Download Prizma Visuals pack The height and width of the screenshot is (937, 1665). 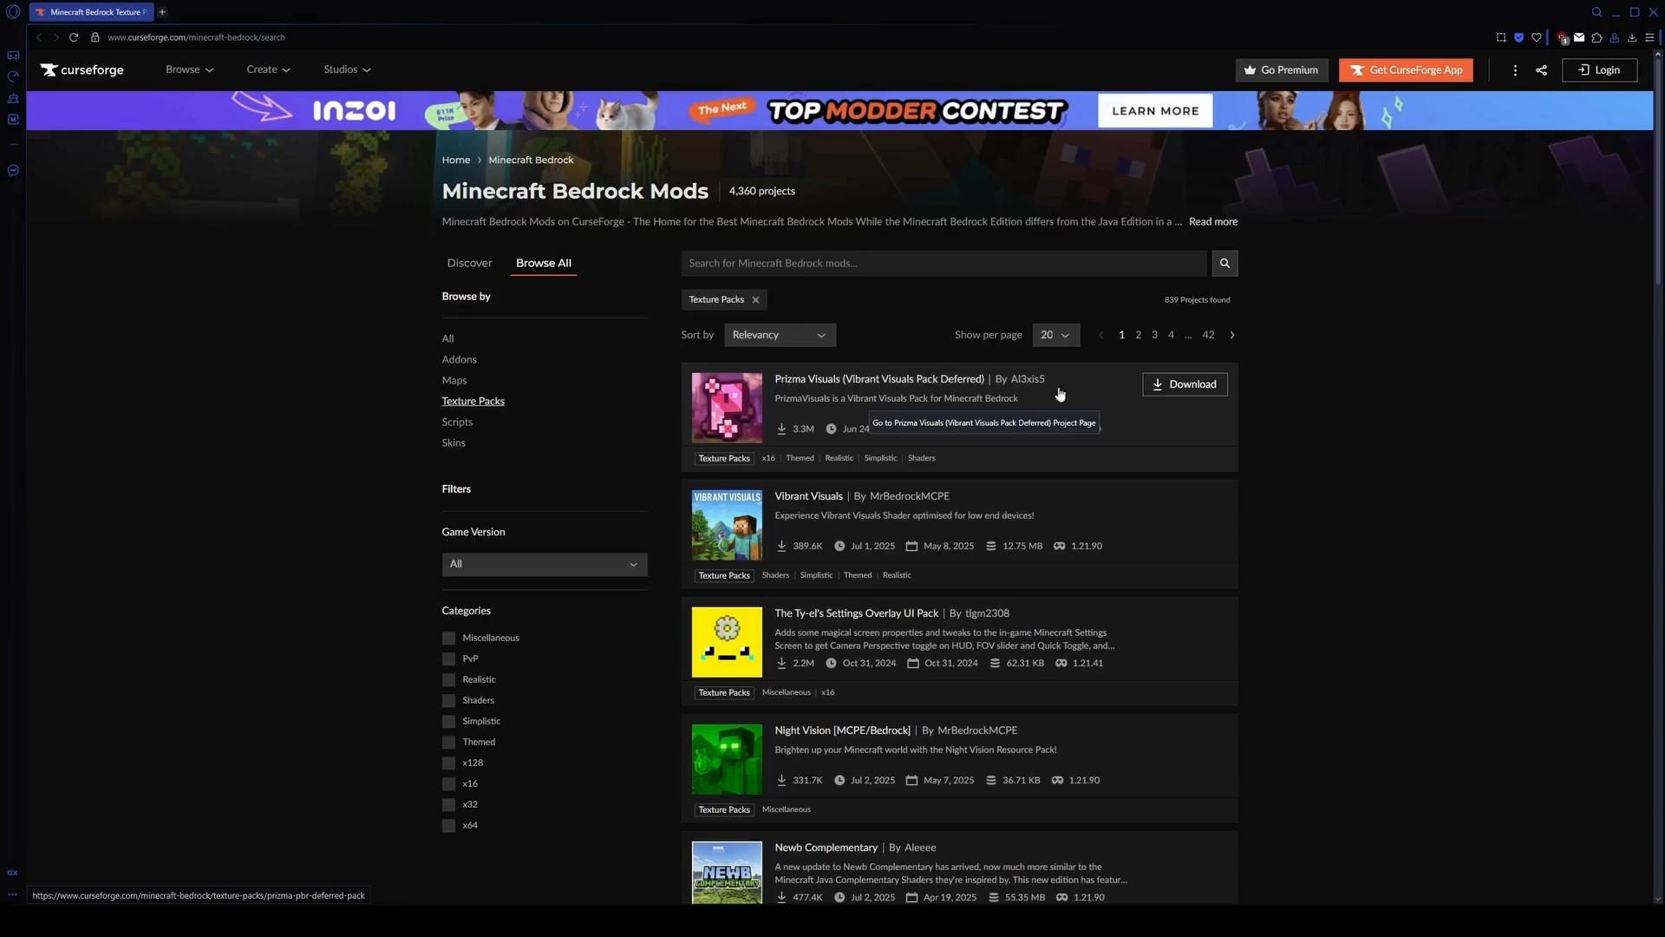tap(1185, 384)
